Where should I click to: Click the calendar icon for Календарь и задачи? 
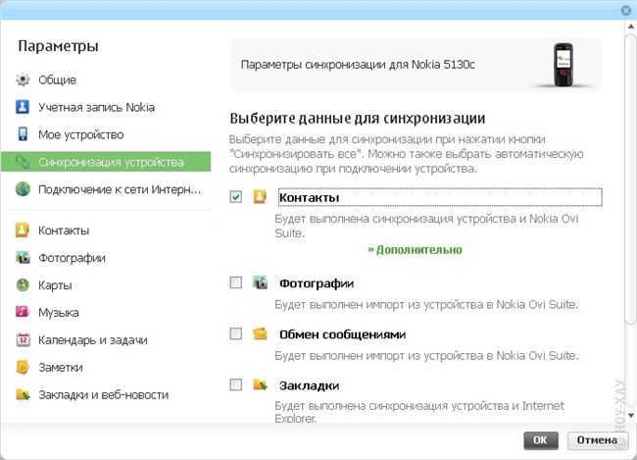[23, 339]
